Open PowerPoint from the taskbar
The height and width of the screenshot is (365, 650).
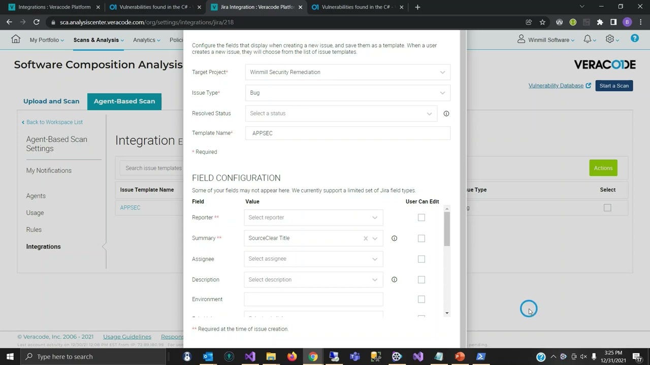click(460, 356)
